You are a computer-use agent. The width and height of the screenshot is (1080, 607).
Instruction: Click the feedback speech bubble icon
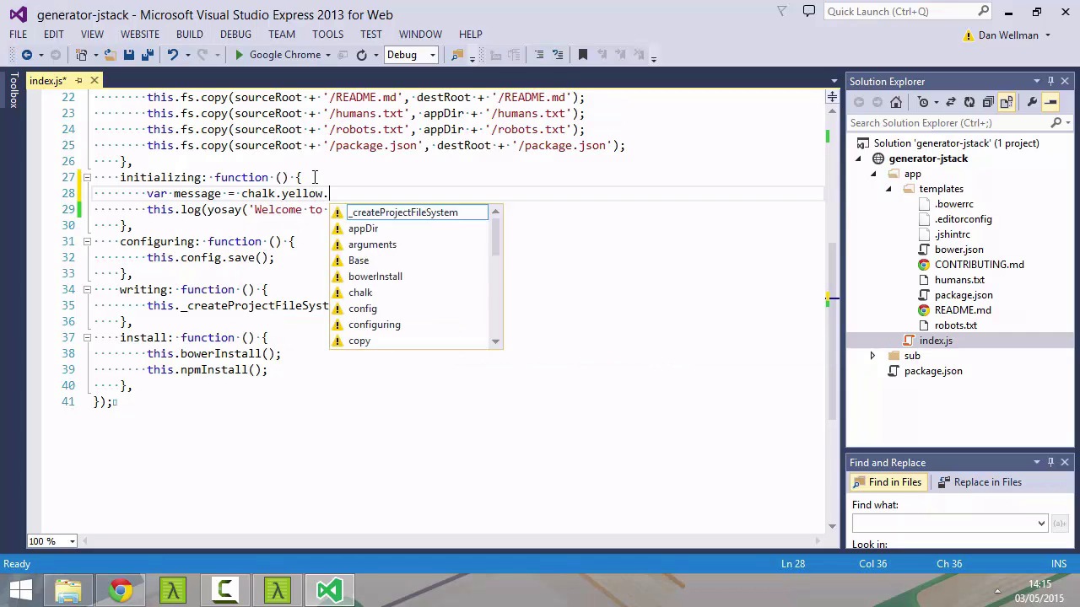[809, 12]
